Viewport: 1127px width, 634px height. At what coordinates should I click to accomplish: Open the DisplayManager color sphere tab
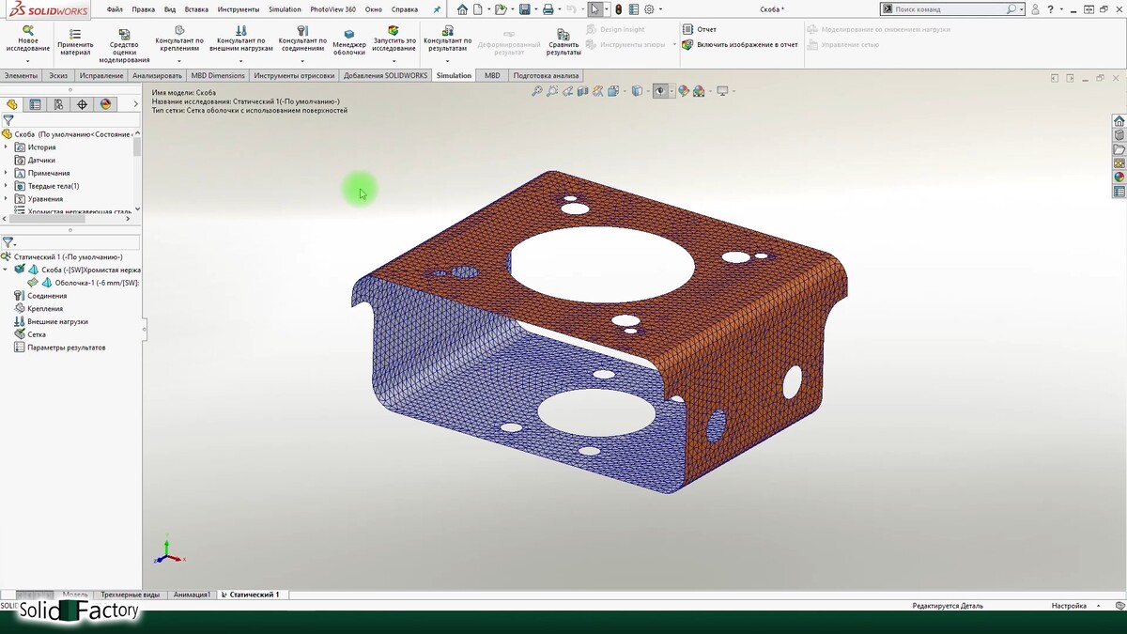point(106,104)
